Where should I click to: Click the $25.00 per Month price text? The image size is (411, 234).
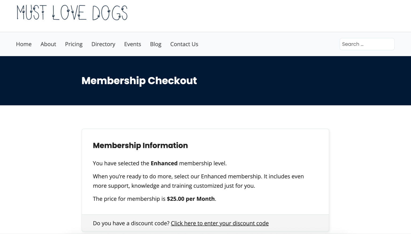pos(191,199)
